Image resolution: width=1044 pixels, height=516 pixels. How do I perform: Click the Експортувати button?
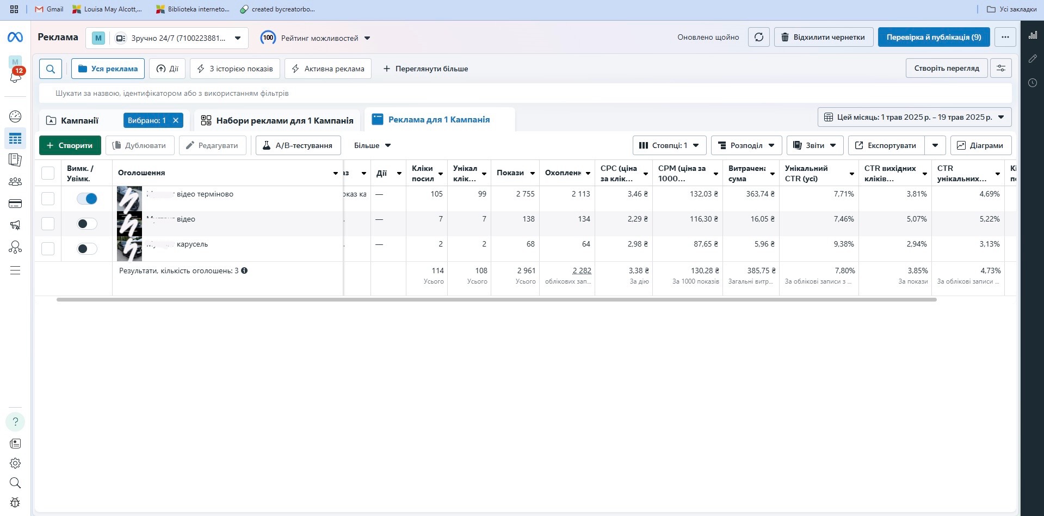click(886, 145)
